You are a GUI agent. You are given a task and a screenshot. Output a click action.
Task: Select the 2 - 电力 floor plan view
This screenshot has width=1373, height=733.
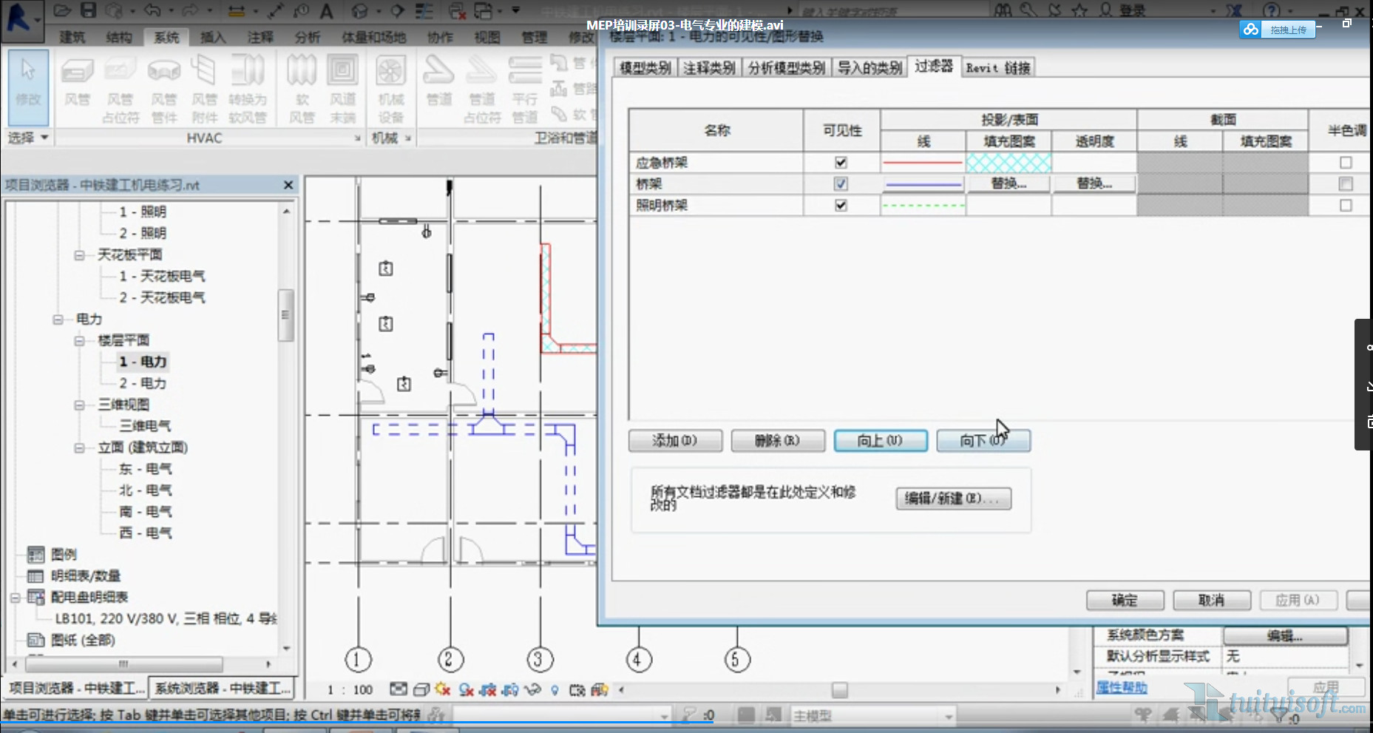[143, 383]
